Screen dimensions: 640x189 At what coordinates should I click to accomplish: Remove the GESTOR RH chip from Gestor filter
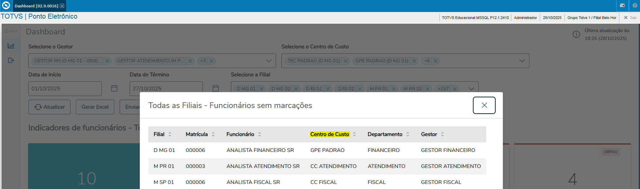107,61
